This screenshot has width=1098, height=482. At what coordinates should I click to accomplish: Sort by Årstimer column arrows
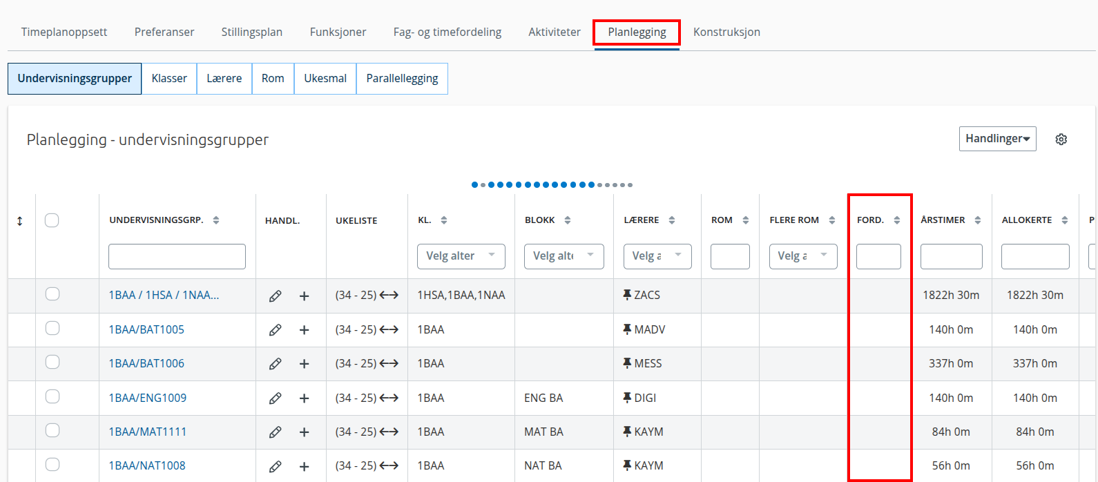tap(978, 220)
